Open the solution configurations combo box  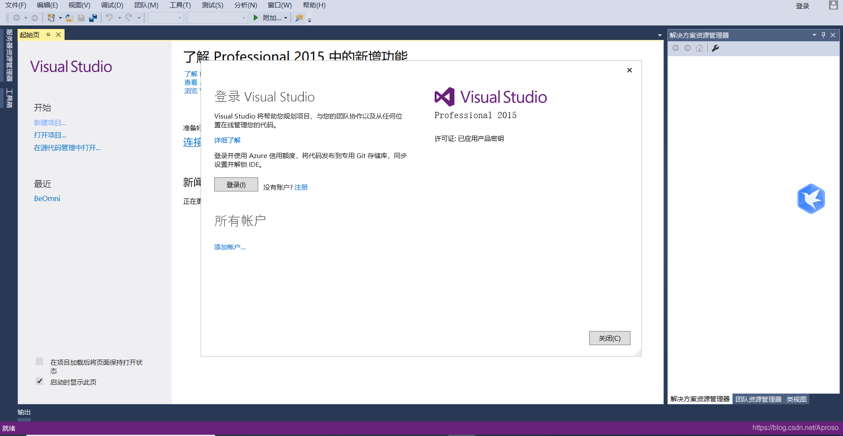[166, 18]
